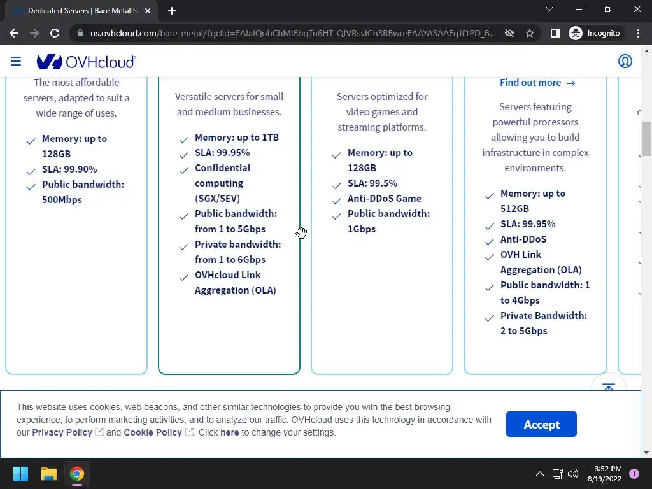The height and width of the screenshot is (489, 652).
Task: Open File Explorer from the taskbar
Action: click(48, 474)
